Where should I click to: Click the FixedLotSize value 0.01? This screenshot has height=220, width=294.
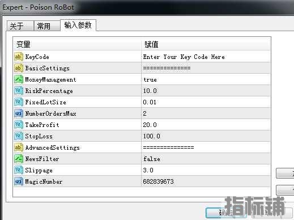click(x=150, y=102)
